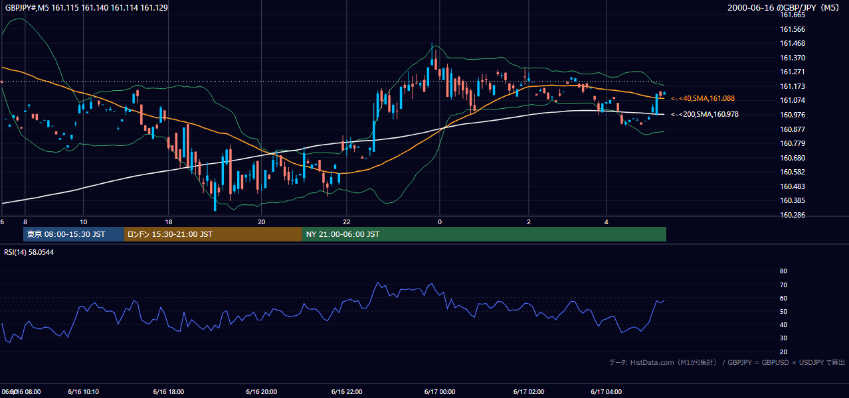
Task: Click the 161.468 price axis label
Action: pyautogui.click(x=792, y=43)
